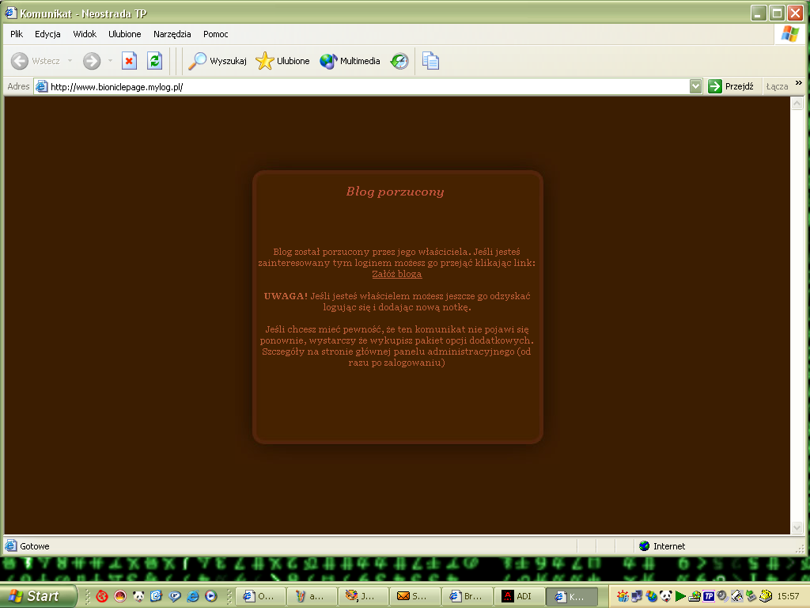Open the back history dropdown arrow
Viewport: 810px width, 608px height.
tap(70, 61)
